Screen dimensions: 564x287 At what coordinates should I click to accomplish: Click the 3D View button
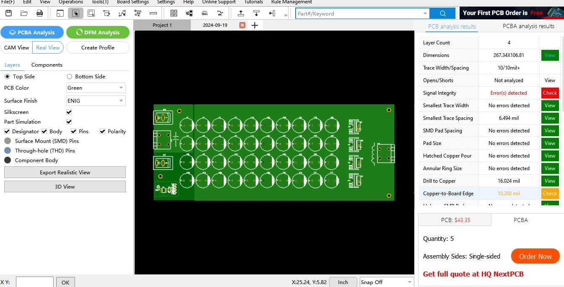[65, 186]
